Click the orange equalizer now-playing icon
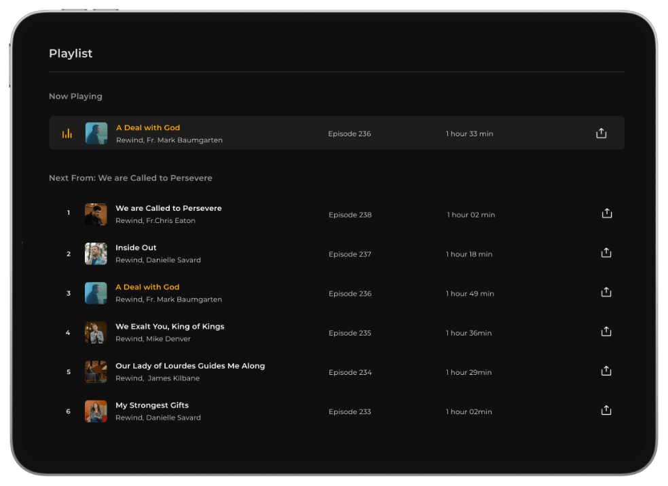The width and height of the screenshot is (668, 486). click(x=67, y=134)
